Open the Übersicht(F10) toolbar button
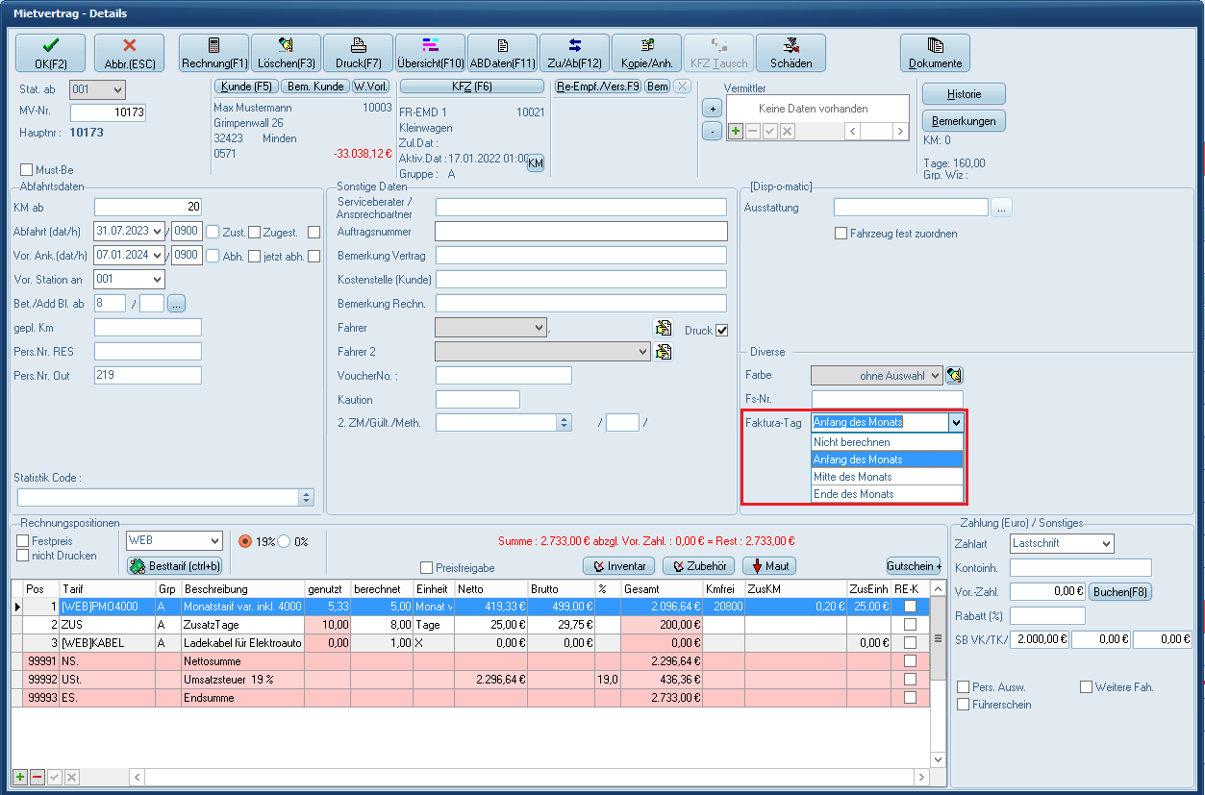Viewport: 1205px width, 795px height. tap(430, 53)
